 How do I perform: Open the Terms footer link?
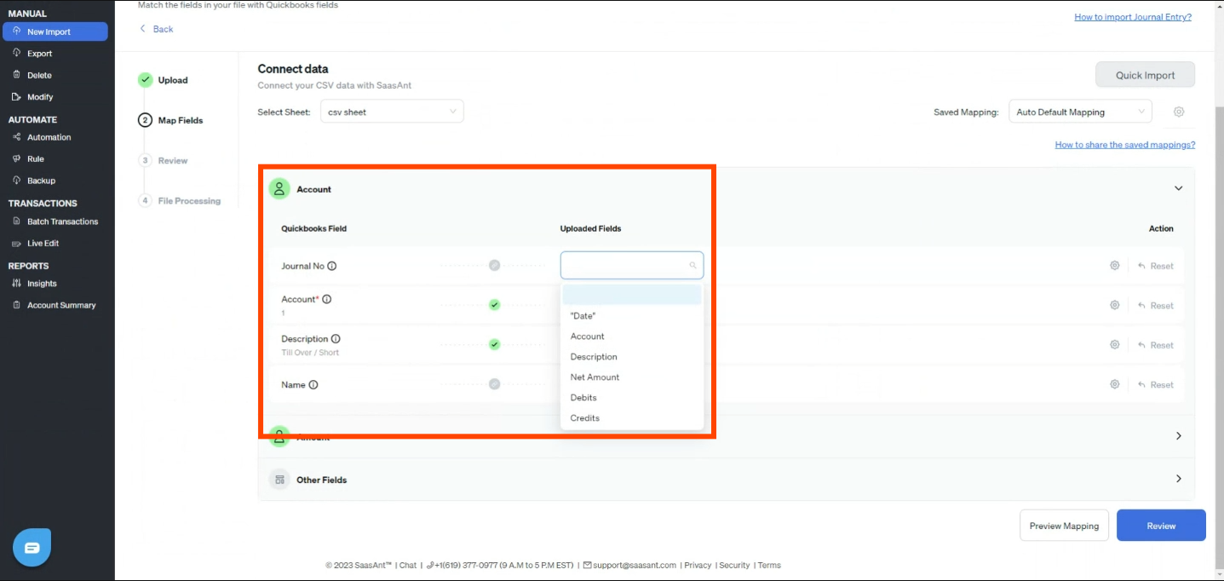pyautogui.click(x=769, y=565)
